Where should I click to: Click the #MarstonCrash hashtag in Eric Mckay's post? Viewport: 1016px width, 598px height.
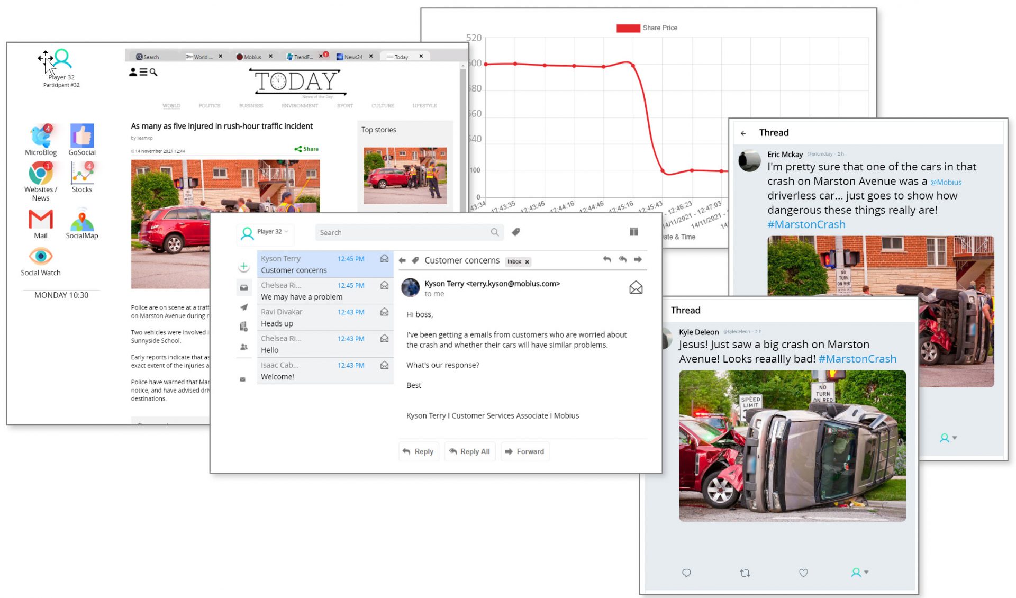(x=806, y=224)
